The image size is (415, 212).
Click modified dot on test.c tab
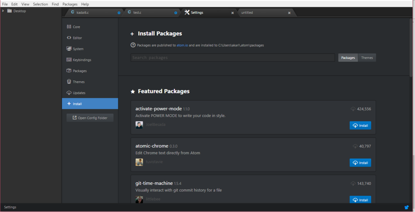176,13
